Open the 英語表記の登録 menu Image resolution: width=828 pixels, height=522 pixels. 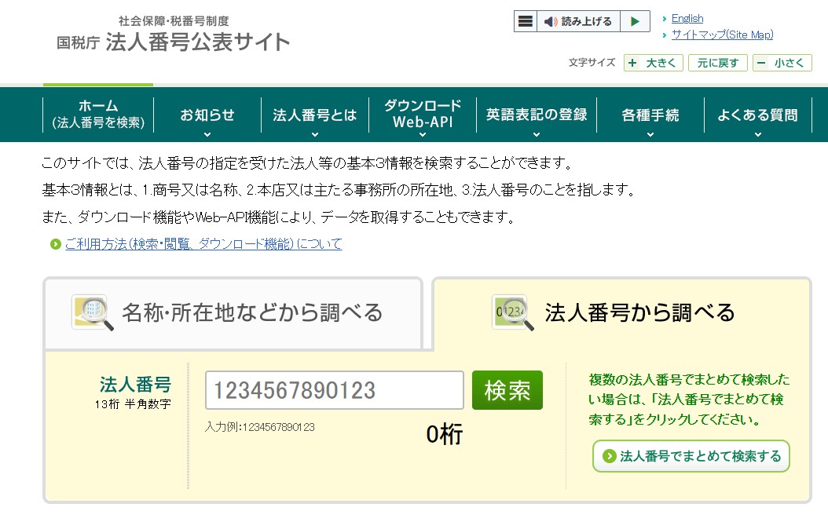(x=537, y=116)
